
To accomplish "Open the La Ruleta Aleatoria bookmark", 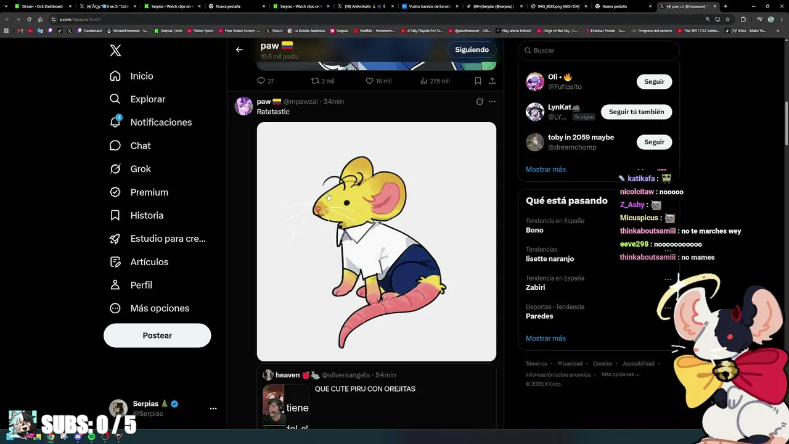I will tap(306, 30).
